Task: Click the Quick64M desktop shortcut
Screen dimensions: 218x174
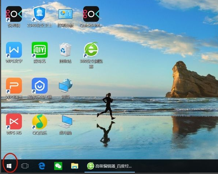Action: pyautogui.click(x=91, y=14)
